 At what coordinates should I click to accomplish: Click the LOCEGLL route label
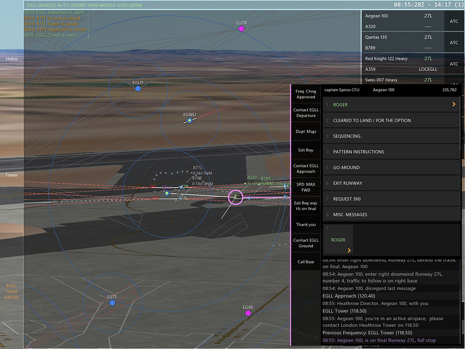(428, 69)
